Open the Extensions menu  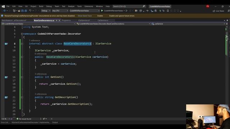89,6
